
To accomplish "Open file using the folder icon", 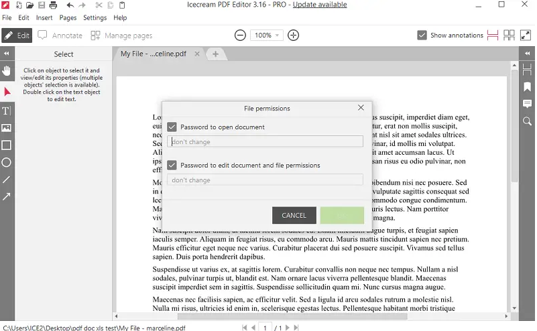I will [x=29, y=5].
